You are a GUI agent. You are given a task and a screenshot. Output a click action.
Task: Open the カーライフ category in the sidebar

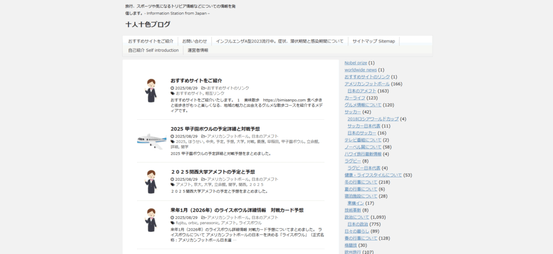(x=355, y=98)
